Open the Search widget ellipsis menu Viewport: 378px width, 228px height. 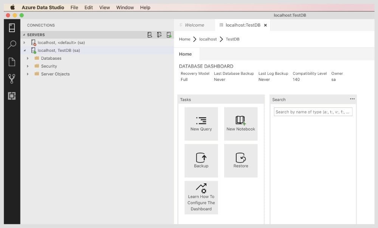coord(352,99)
